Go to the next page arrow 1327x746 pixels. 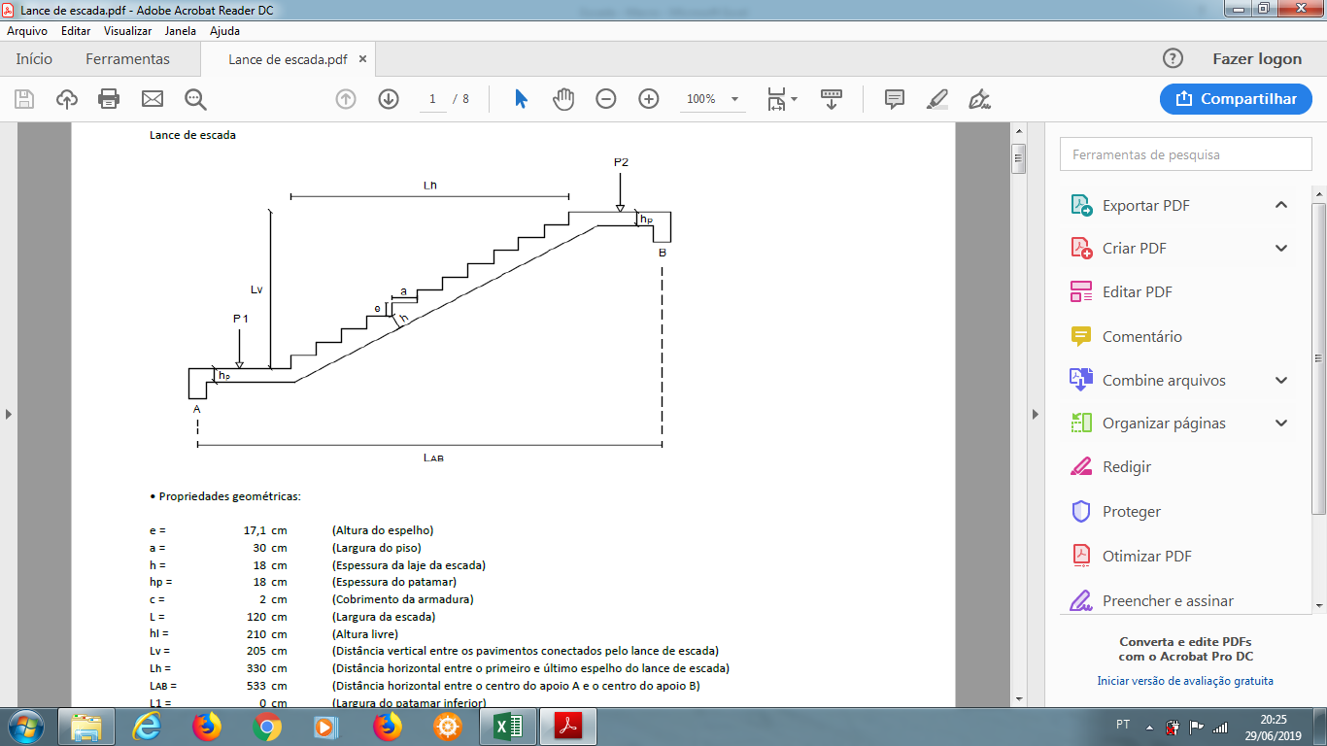(389, 99)
